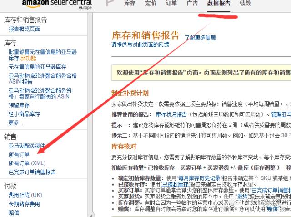This screenshot has height=217, width=291.
Task: Open 亚马逊配送货件 sales report
Action: (x=27, y=146)
